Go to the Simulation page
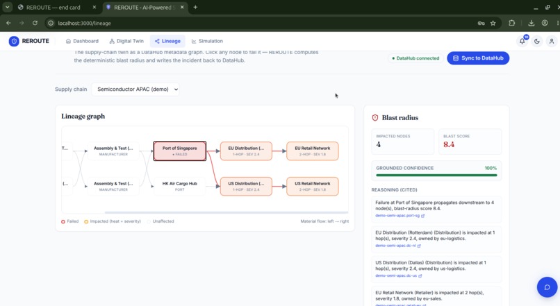The height and width of the screenshot is (306, 560). (x=207, y=41)
